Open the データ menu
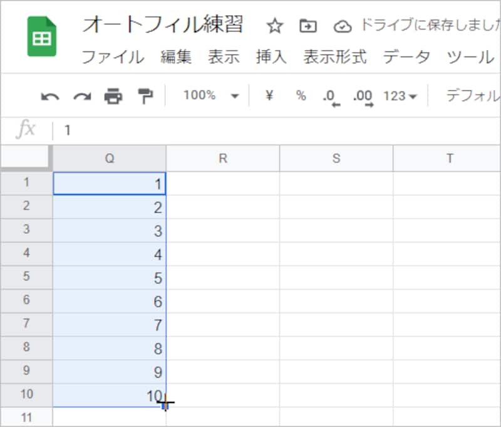Screen dimensions: 501x427 (406, 57)
